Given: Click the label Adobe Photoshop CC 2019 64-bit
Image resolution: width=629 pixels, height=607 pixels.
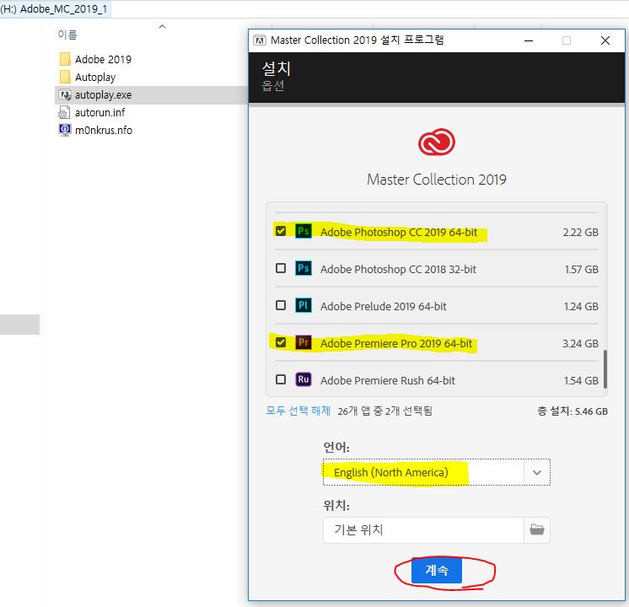Looking at the screenshot, I should click(x=399, y=233).
